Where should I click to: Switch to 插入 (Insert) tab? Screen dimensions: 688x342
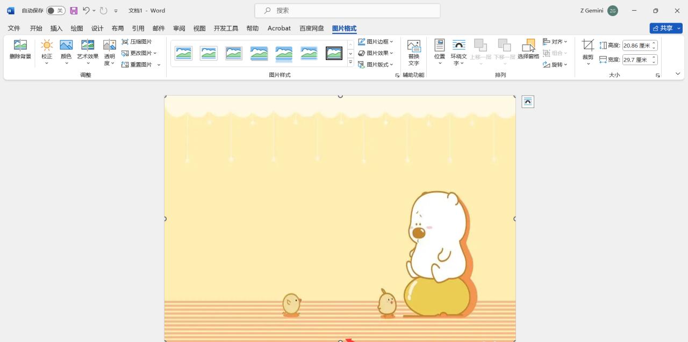pyautogui.click(x=56, y=28)
